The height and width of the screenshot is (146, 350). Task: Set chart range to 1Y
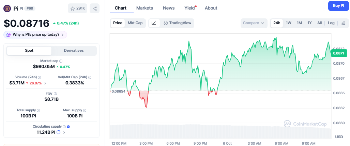tap(309, 23)
